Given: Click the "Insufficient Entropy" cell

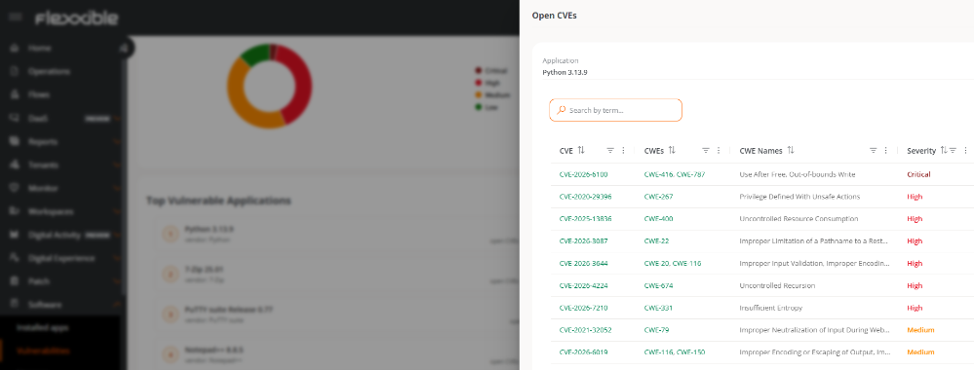Looking at the screenshot, I should pyautogui.click(x=770, y=308).
